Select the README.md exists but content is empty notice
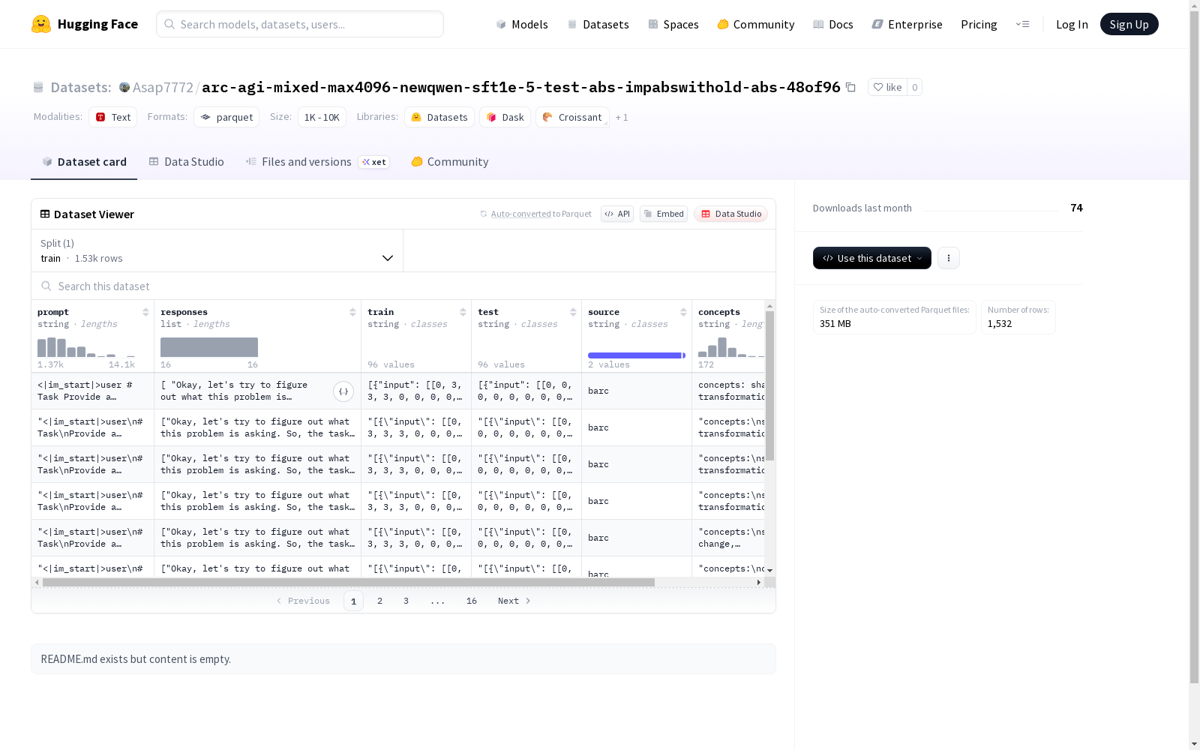This screenshot has height=750, width=1200. pos(403,659)
